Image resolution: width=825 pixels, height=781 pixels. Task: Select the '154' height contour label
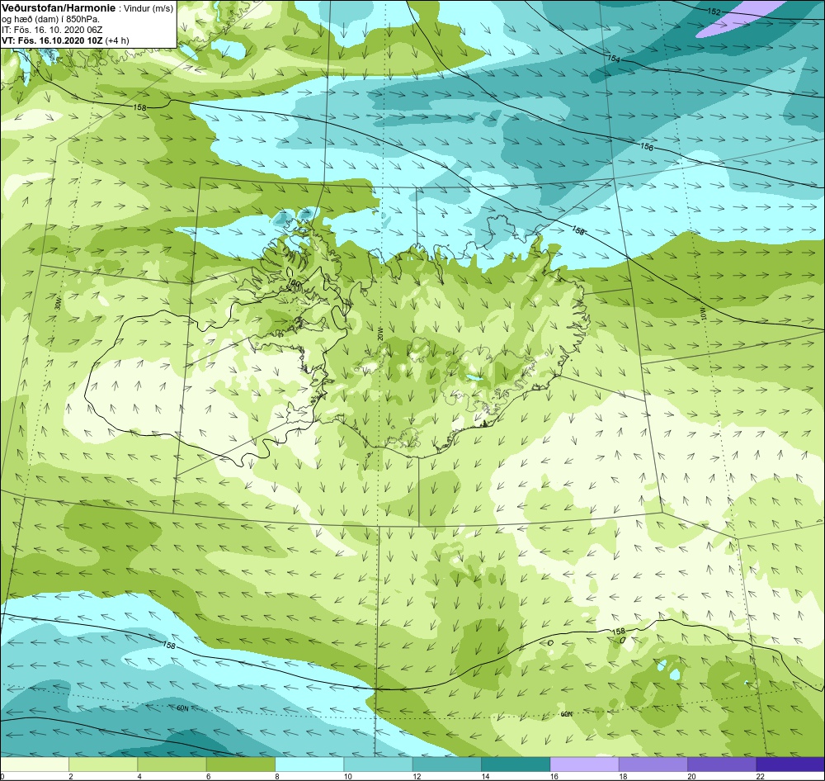614,59
